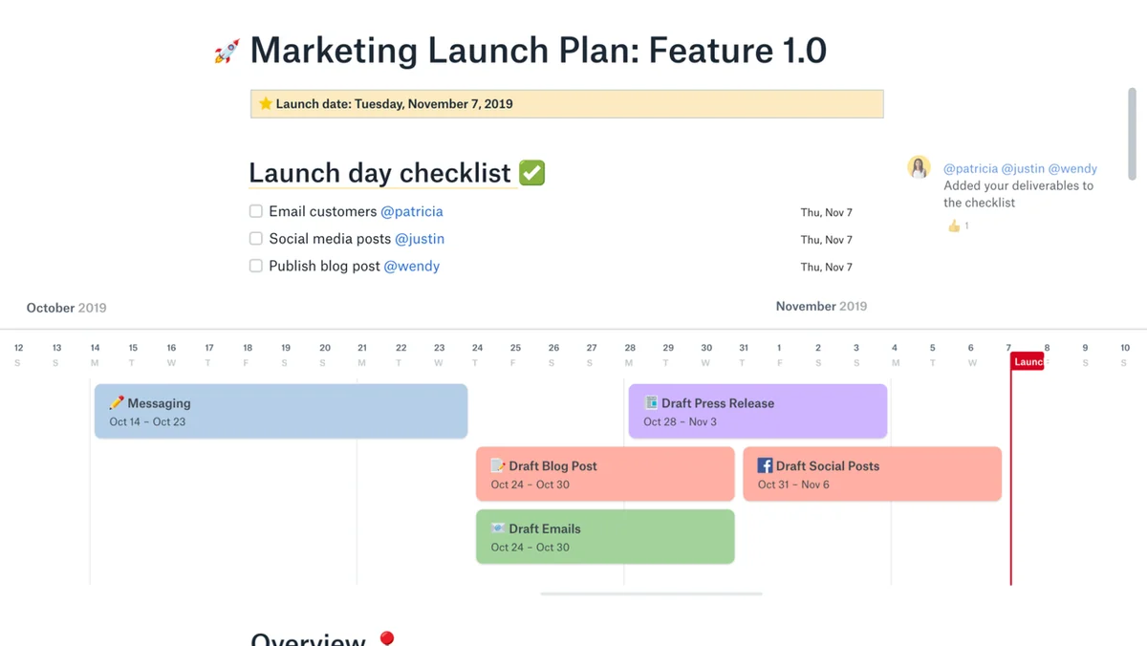Tick the Social media posts checkbox
The width and height of the screenshot is (1147, 646).
pyautogui.click(x=256, y=239)
